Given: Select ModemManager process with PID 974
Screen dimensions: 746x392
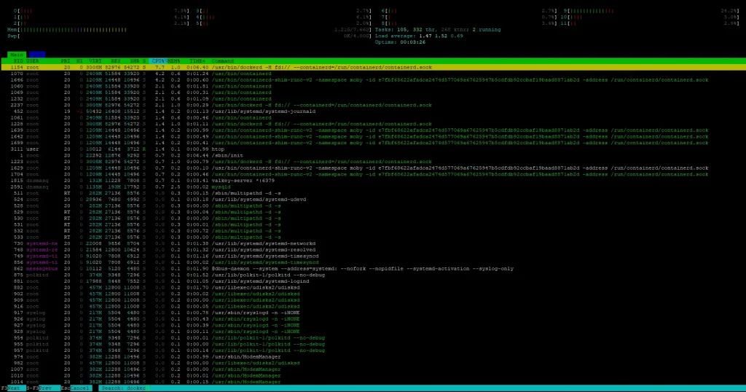Looking at the screenshot, I should click(373, 357).
